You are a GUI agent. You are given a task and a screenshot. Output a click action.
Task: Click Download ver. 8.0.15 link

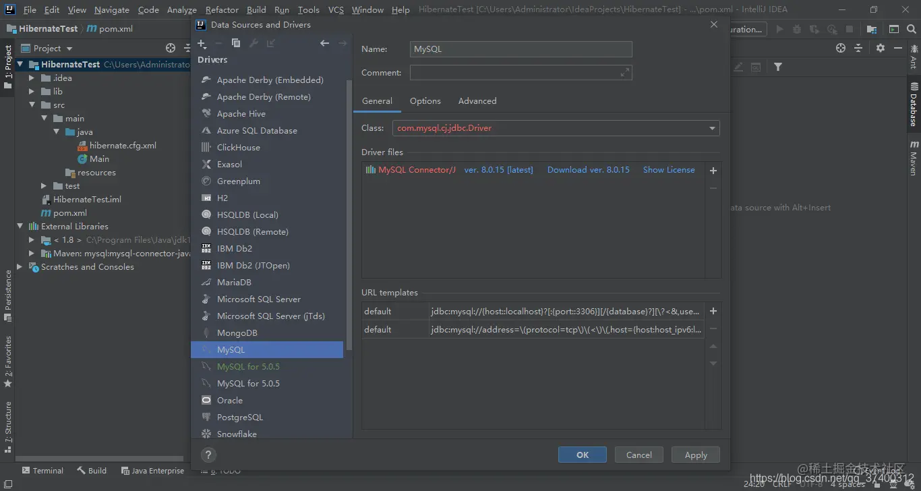pos(588,170)
